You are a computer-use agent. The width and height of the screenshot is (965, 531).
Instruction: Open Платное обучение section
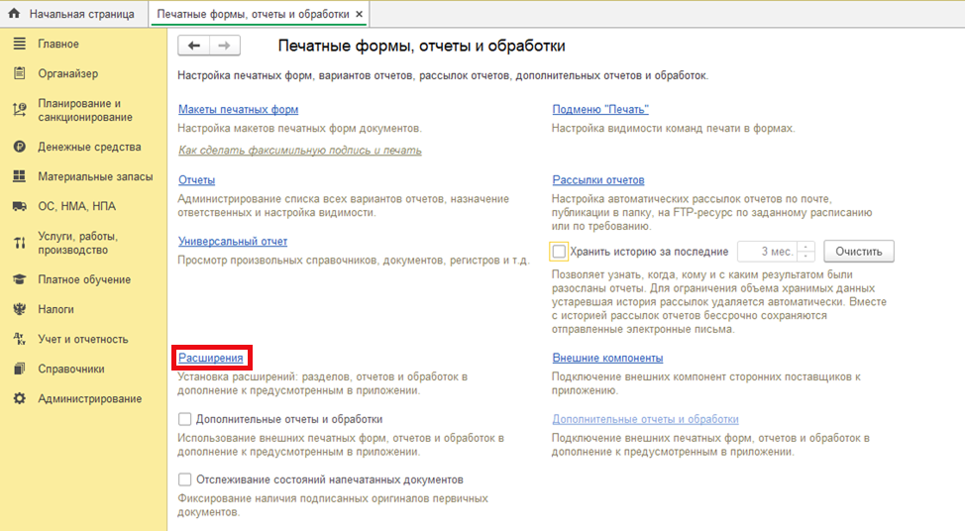point(84,279)
